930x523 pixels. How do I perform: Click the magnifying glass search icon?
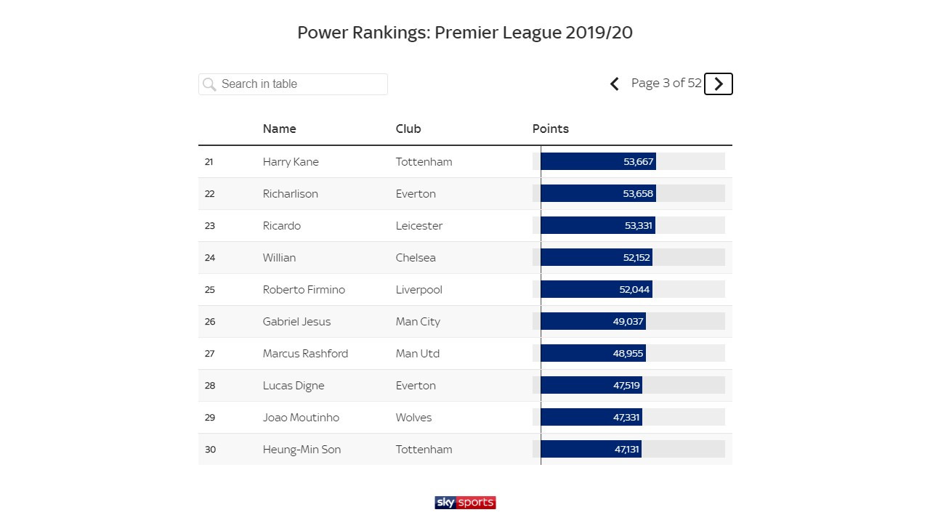coord(209,84)
